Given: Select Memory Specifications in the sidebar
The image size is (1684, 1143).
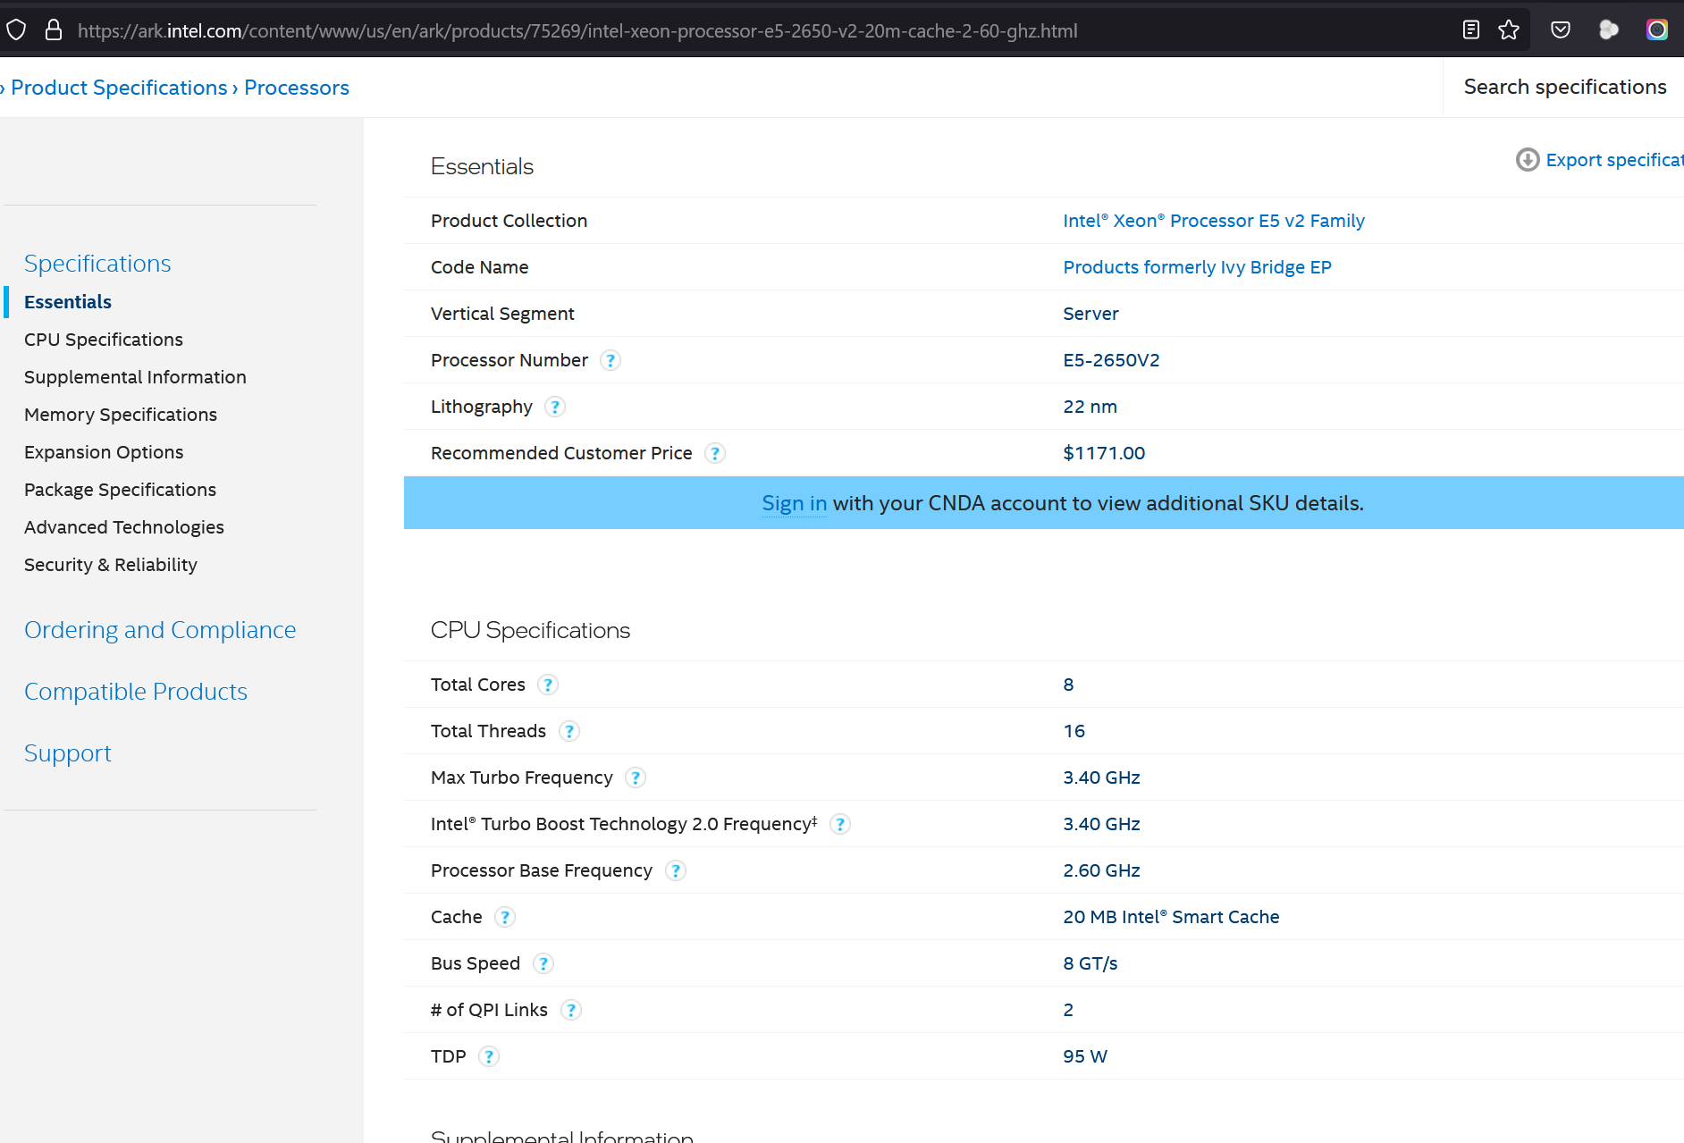Looking at the screenshot, I should [x=121, y=415].
